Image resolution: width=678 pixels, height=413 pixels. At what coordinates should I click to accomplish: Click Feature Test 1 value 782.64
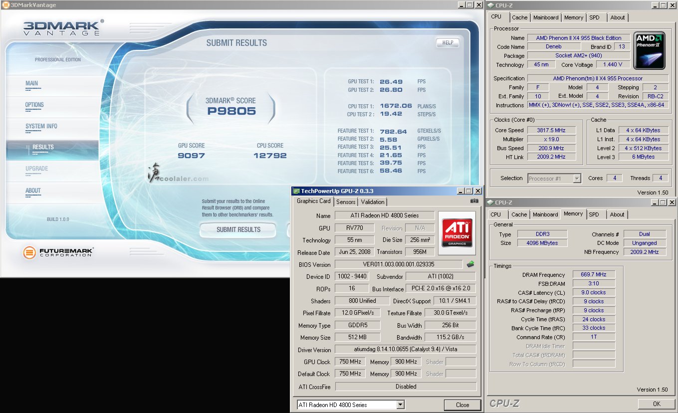(393, 131)
